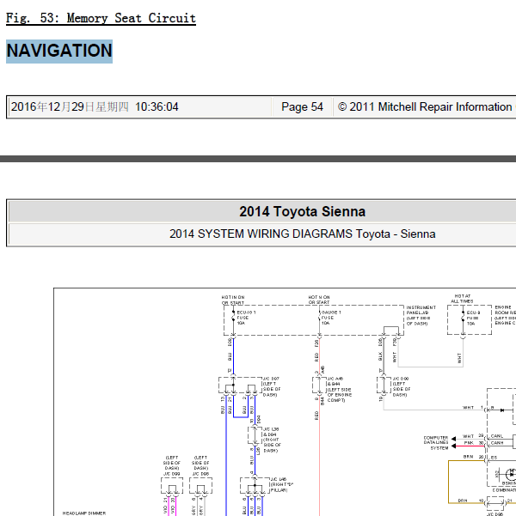Select the HOT AT ALL TIMES label
The height and width of the screenshot is (516, 516).
coord(463,299)
